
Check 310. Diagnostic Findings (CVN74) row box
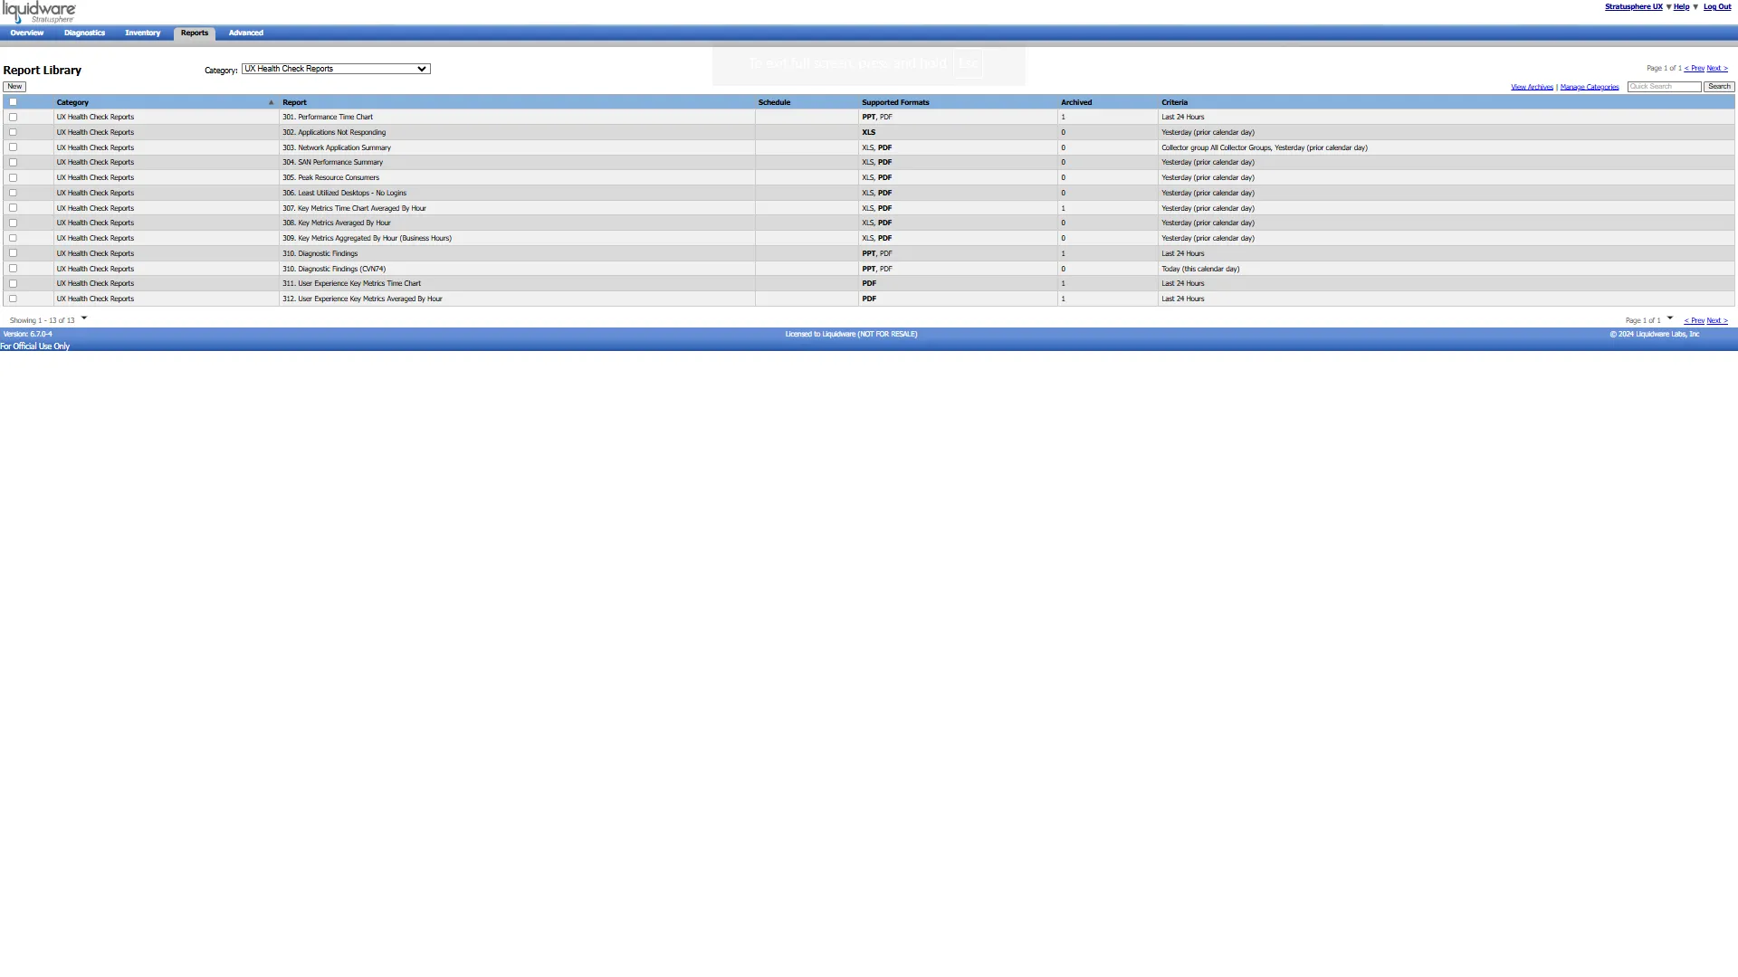pos(13,269)
